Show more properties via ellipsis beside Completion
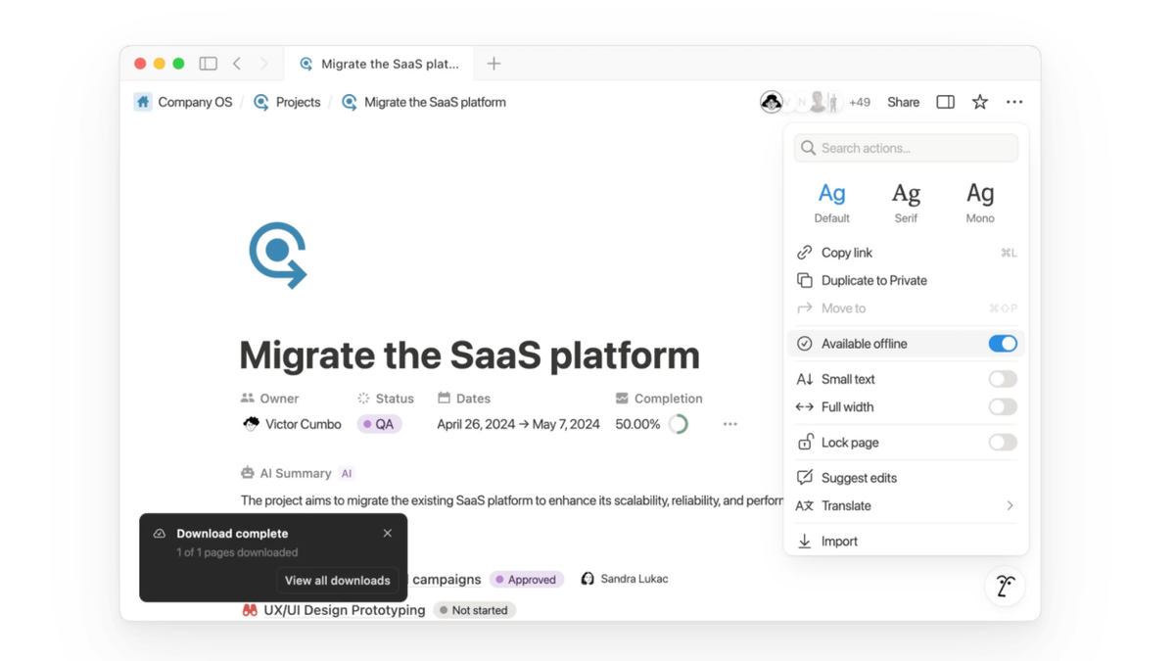 tap(729, 424)
